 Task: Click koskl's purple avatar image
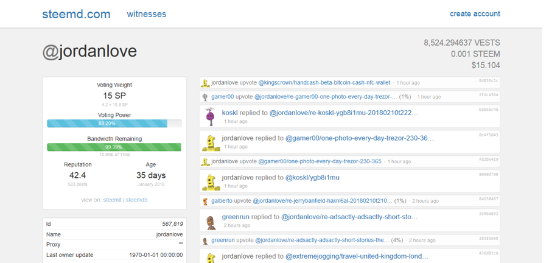pos(210,117)
